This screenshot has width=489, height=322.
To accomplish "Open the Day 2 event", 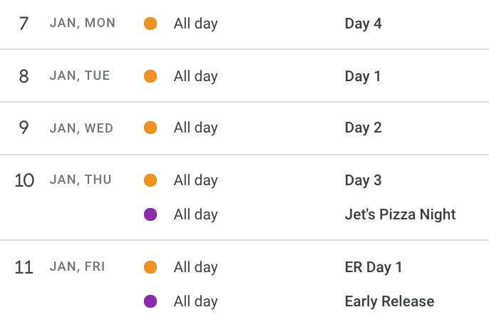I will 363,128.
